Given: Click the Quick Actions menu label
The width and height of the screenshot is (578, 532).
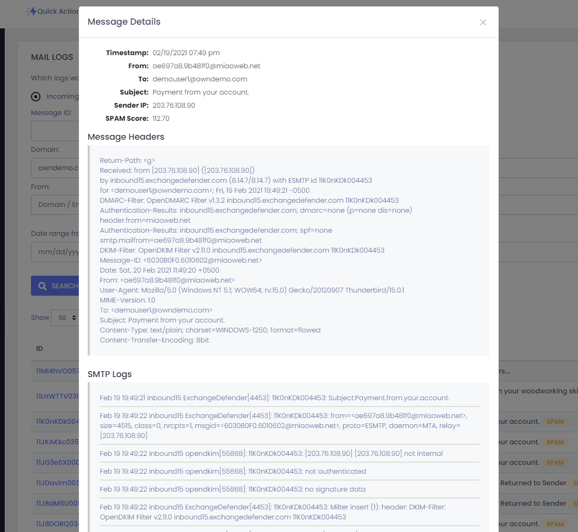Looking at the screenshot, I should coord(58,11).
